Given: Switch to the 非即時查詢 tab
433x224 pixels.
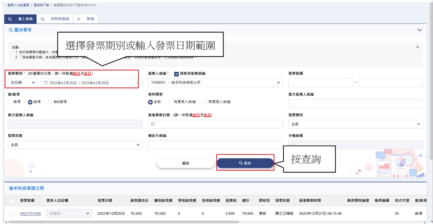Looking at the screenshot, I should click(x=55, y=19).
